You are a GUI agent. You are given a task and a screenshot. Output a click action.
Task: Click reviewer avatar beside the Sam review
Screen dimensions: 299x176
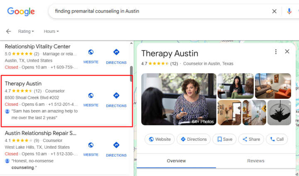tap(7, 111)
